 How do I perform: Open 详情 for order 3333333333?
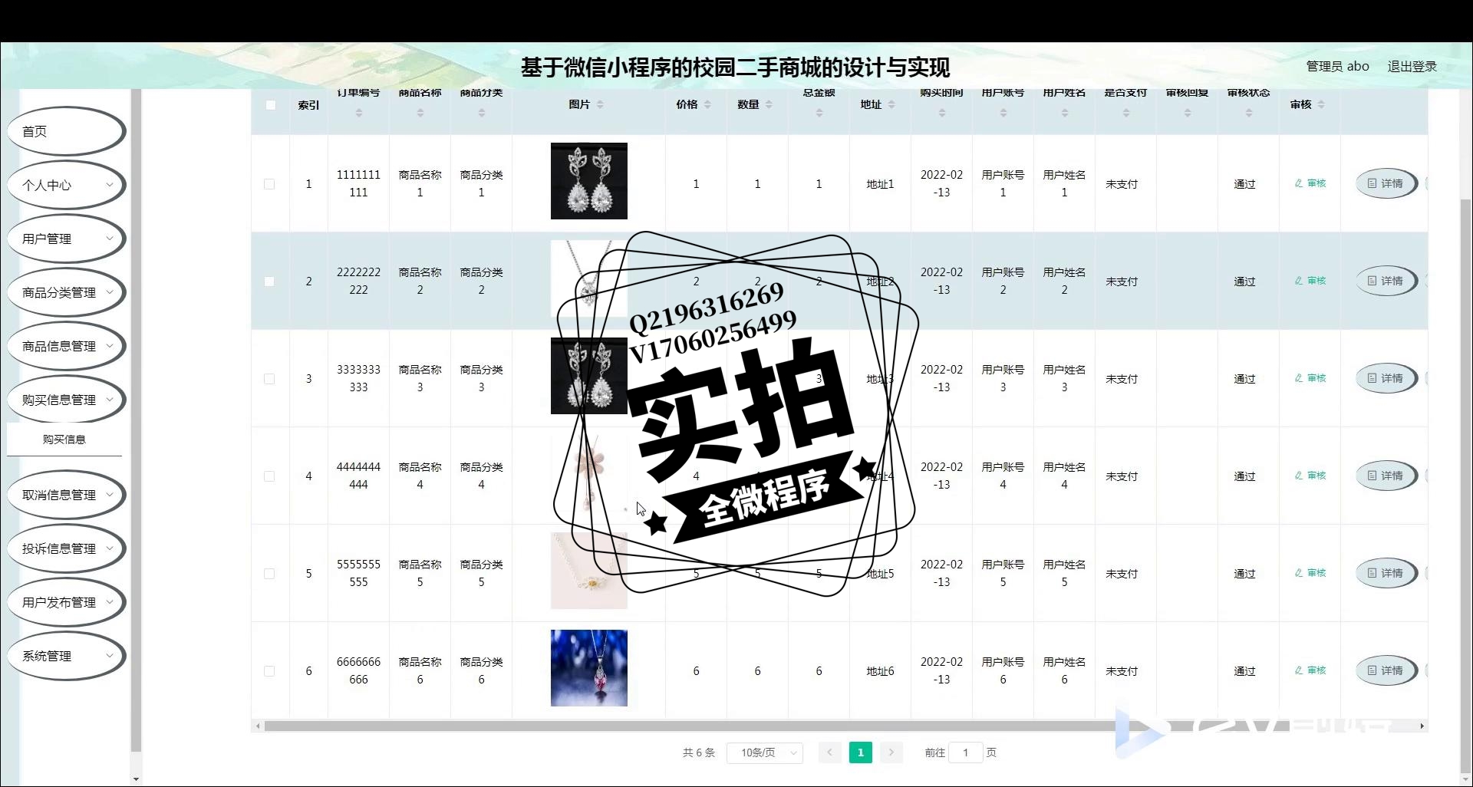[1386, 378]
